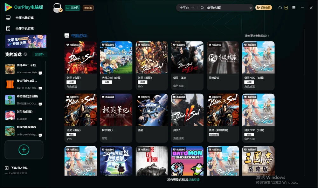Open the 剑灵 (台服) game card
Image resolution: width=318 pixels, height=188 pixels.
tap(80, 66)
